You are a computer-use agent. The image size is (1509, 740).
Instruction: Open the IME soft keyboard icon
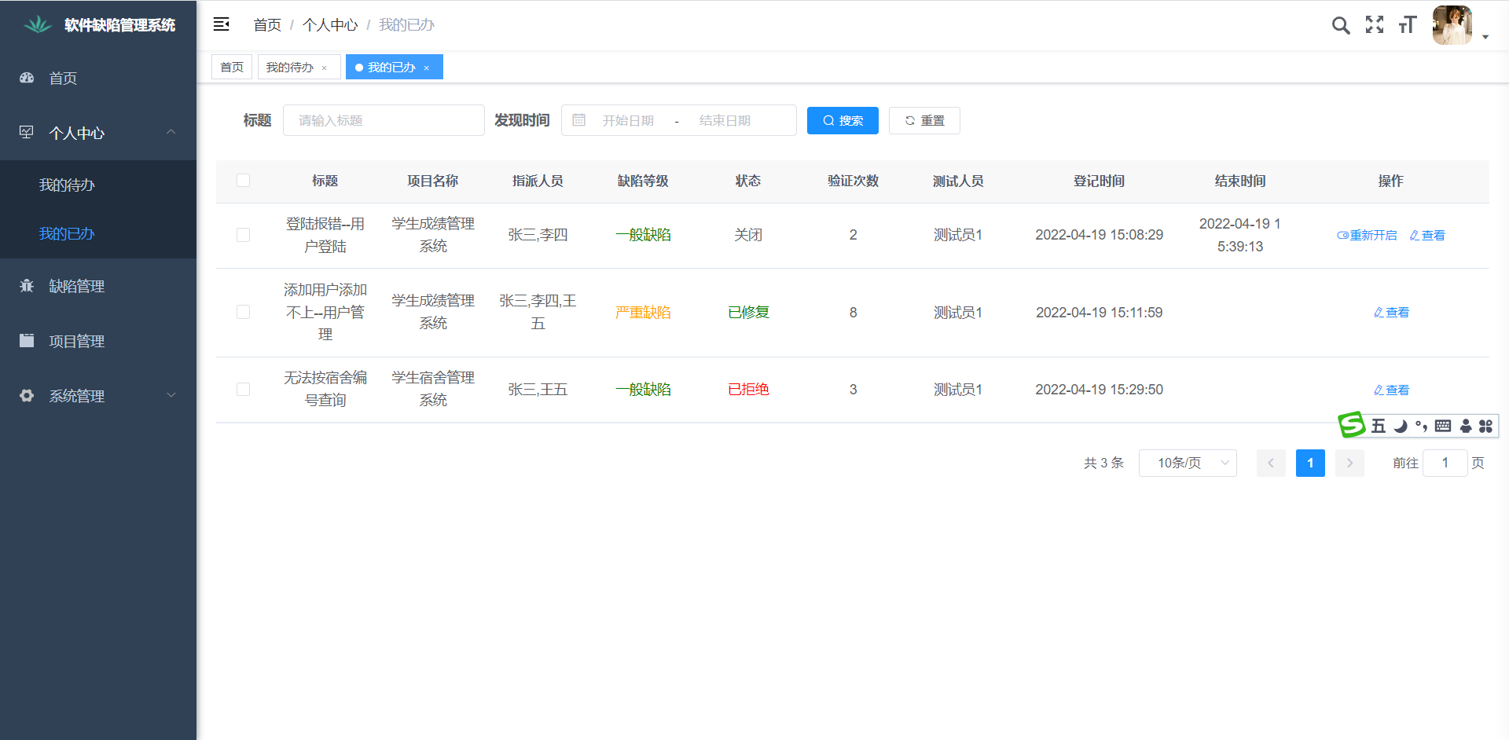[1443, 426]
